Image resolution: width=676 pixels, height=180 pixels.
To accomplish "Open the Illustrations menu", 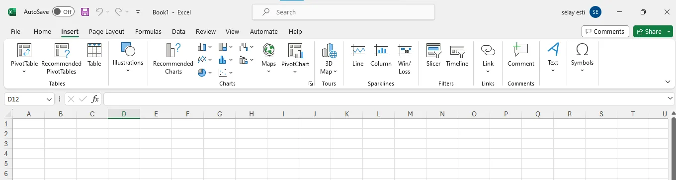I will [128, 58].
